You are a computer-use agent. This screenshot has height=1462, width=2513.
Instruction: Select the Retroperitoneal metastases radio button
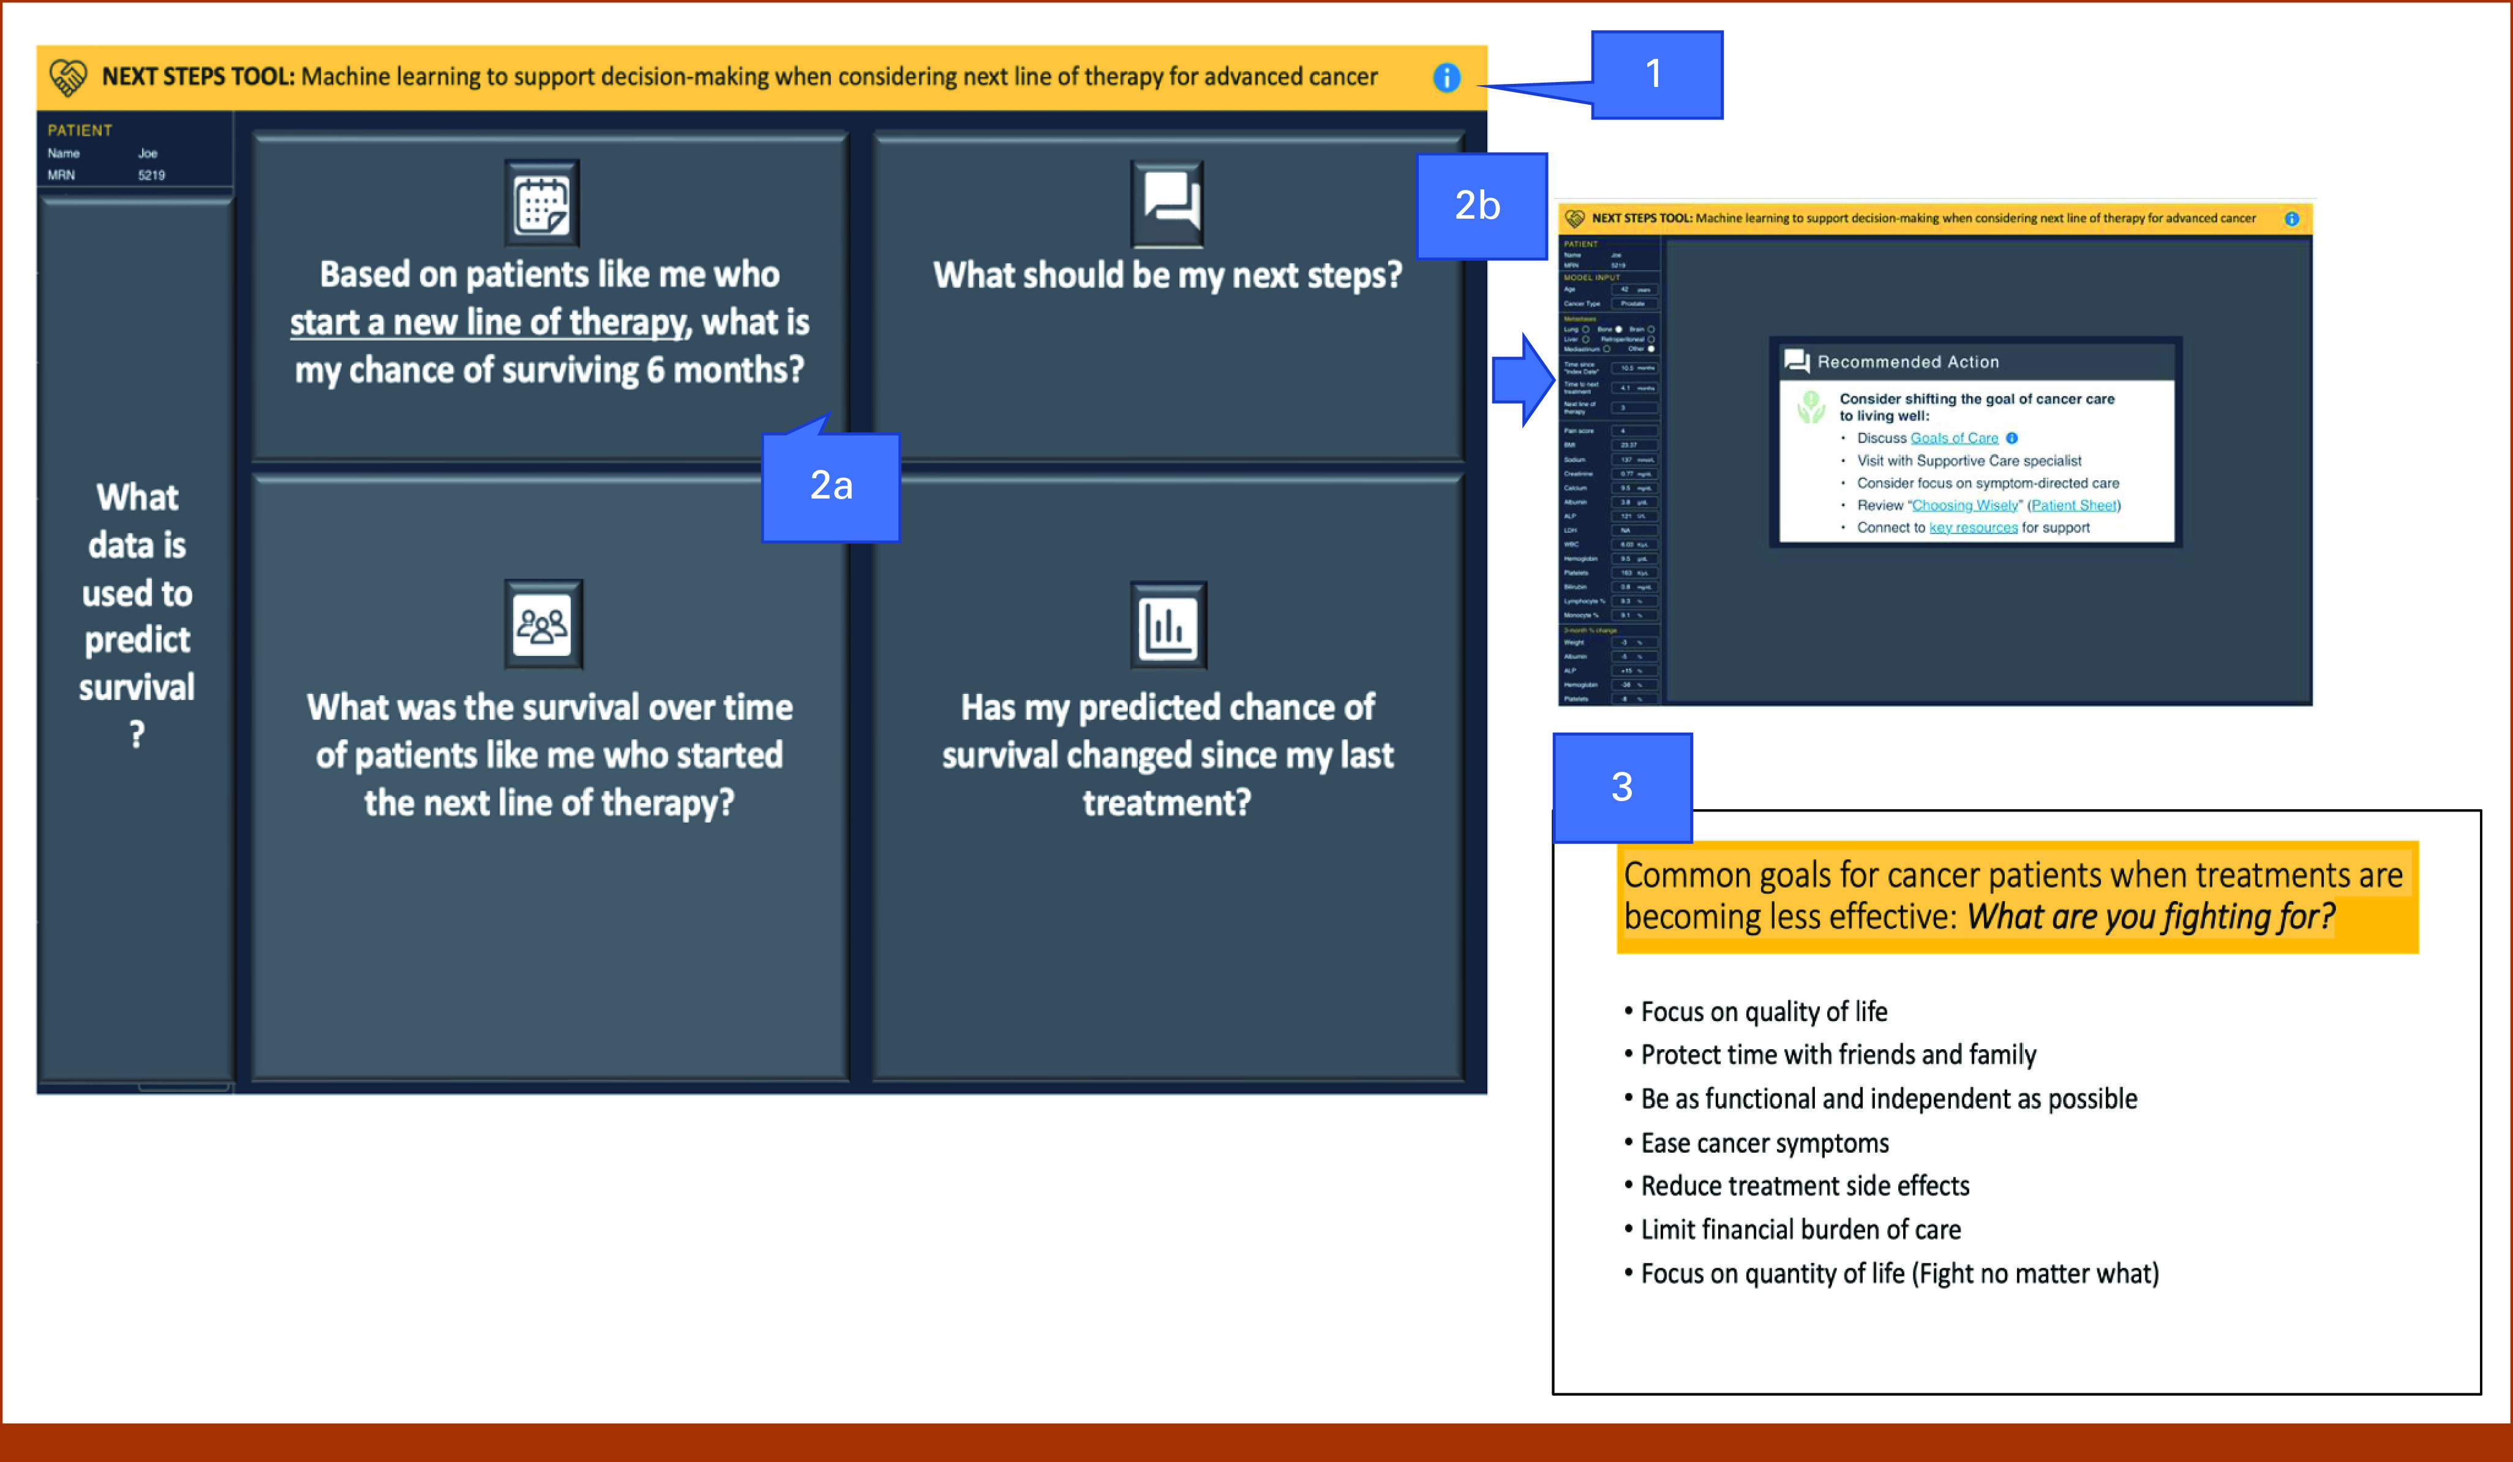point(1650,339)
